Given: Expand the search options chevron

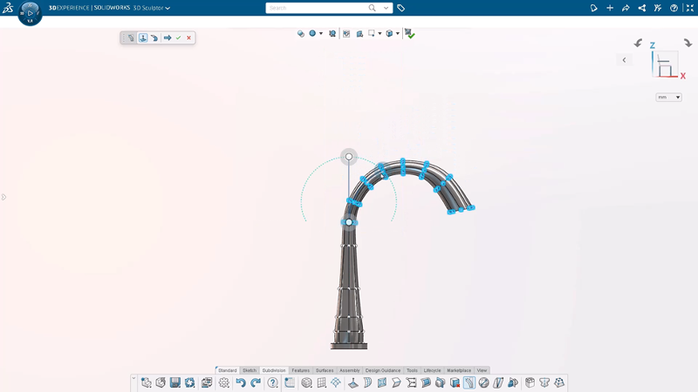Looking at the screenshot, I should click(386, 8).
